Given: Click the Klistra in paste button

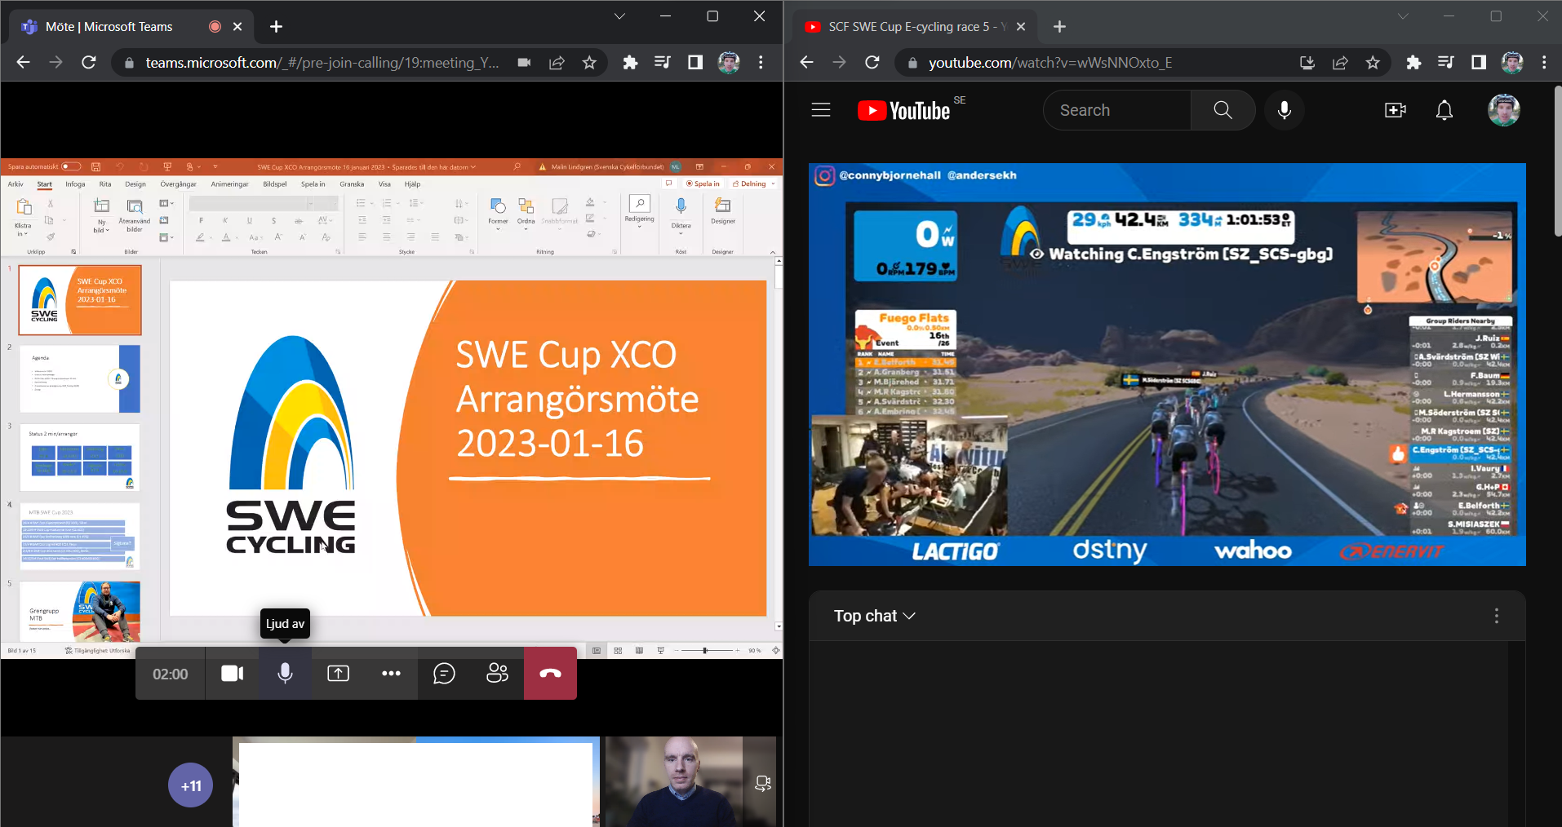Looking at the screenshot, I should [x=23, y=218].
